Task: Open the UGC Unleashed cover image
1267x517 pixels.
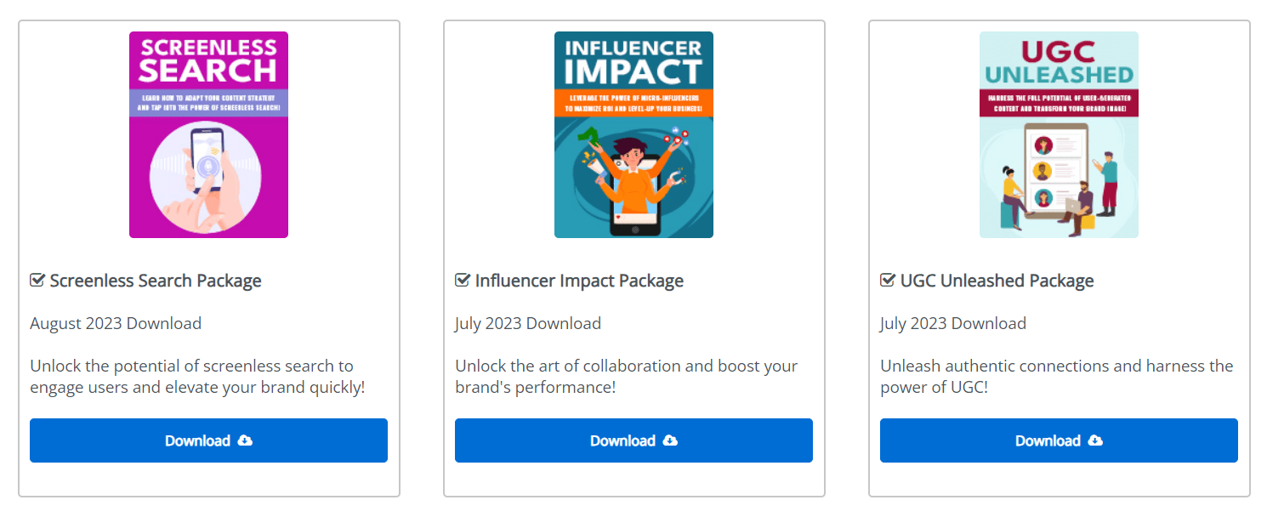Action: [1059, 134]
